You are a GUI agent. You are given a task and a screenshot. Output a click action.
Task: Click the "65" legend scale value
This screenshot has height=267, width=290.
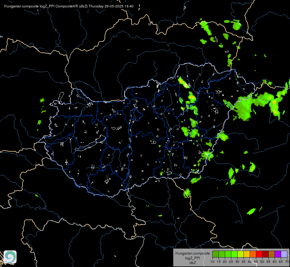pyautogui.click(x=281, y=262)
